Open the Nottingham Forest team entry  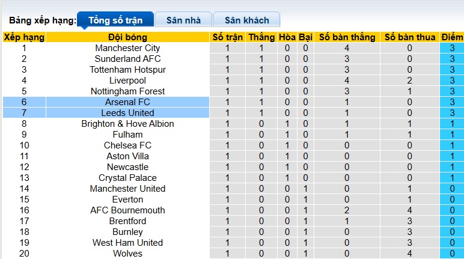[127, 91]
